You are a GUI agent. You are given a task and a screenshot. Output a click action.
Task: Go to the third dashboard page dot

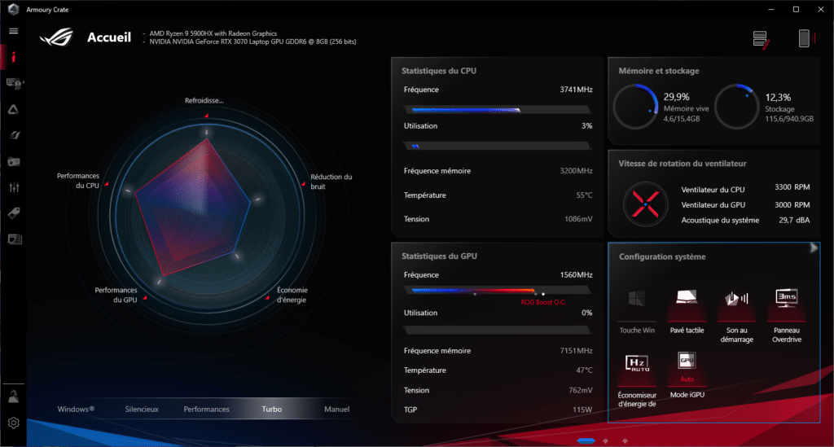tap(625, 440)
